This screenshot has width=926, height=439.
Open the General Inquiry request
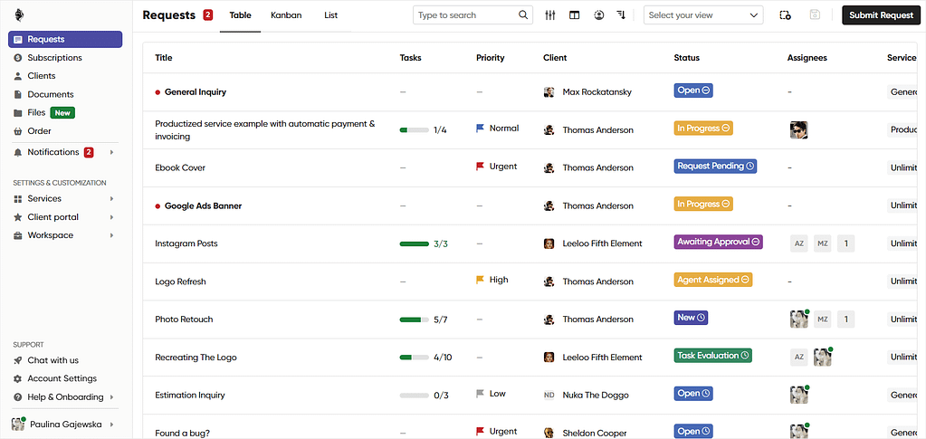[196, 92]
